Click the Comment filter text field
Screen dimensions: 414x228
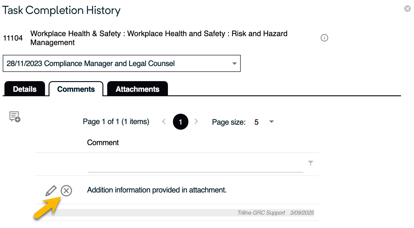(195, 166)
